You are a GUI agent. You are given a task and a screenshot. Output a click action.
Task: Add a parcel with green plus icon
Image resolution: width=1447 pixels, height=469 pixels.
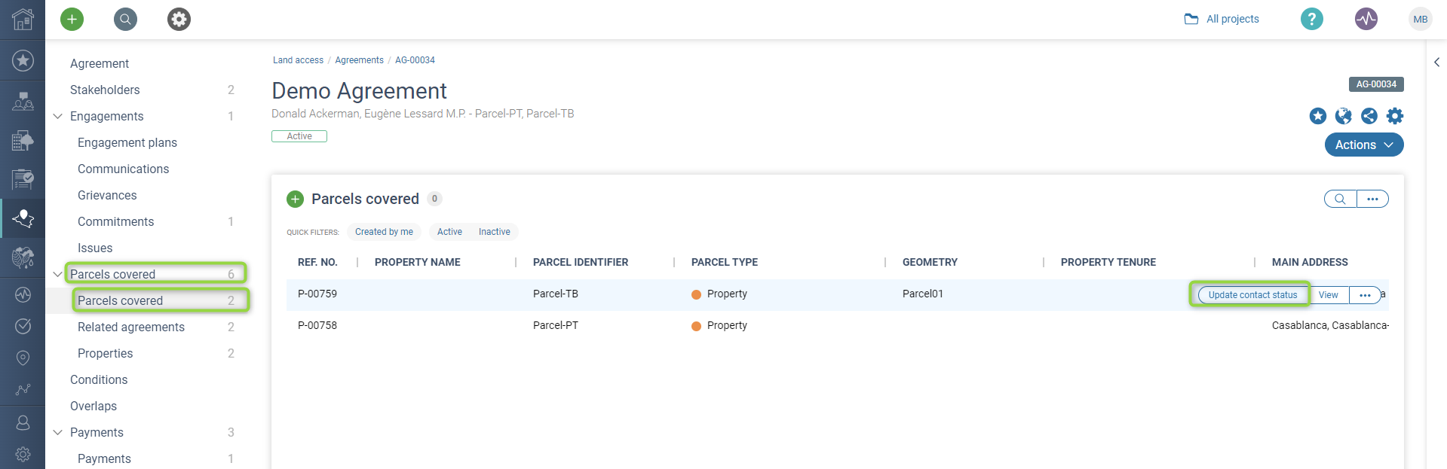click(295, 199)
